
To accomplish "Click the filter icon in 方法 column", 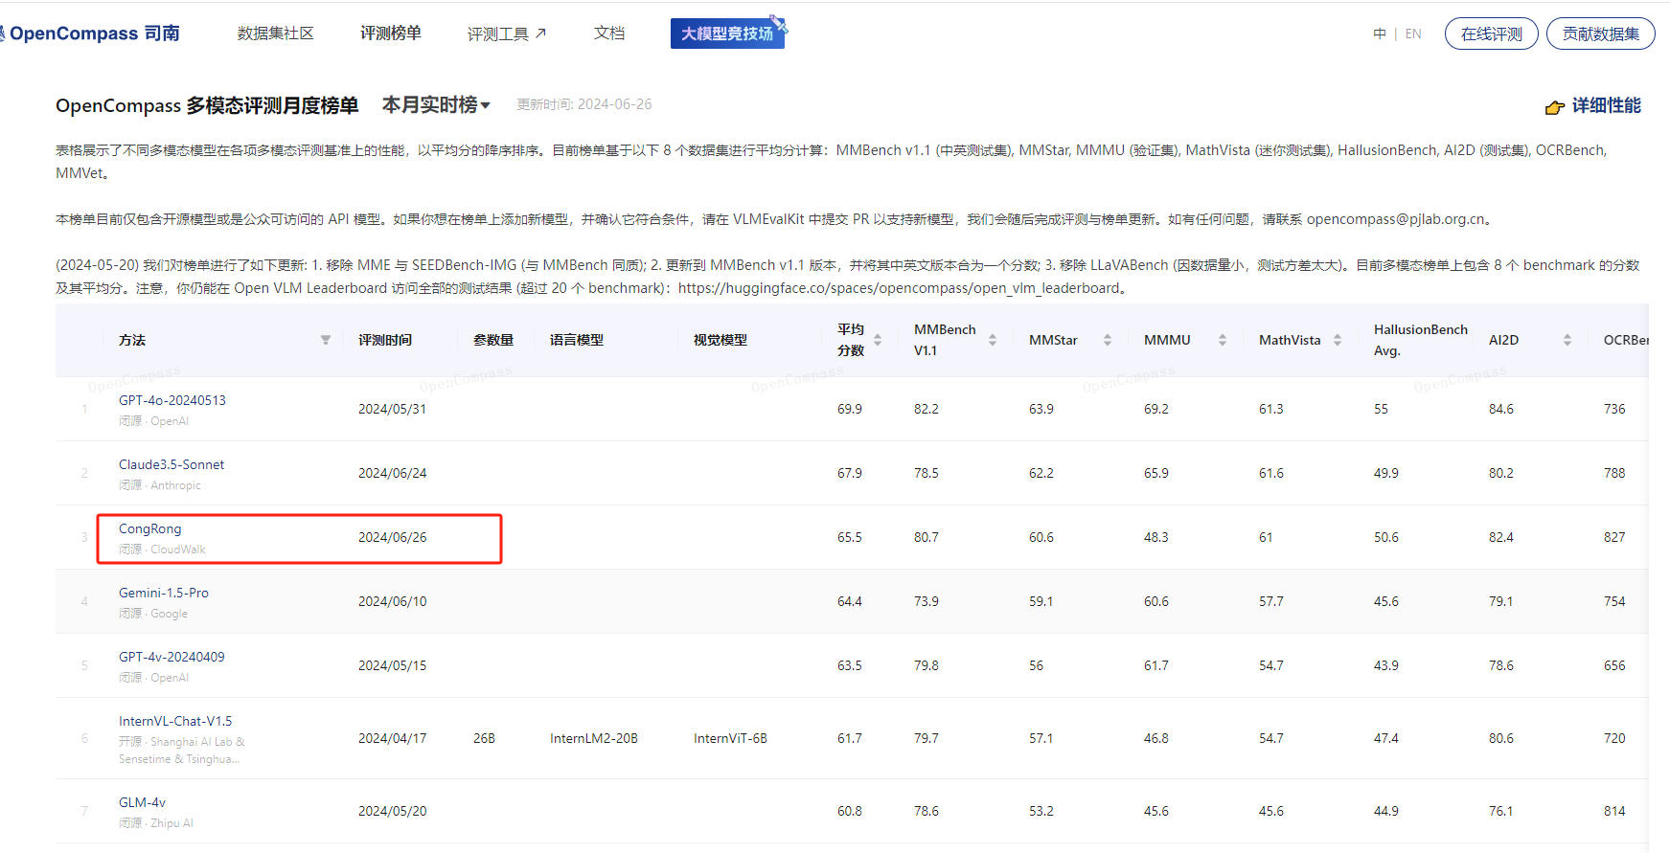I will (326, 340).
